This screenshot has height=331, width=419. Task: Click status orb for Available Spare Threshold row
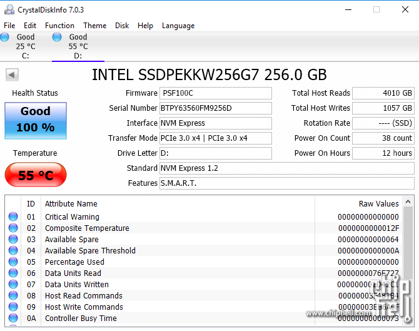coord(13,250)
